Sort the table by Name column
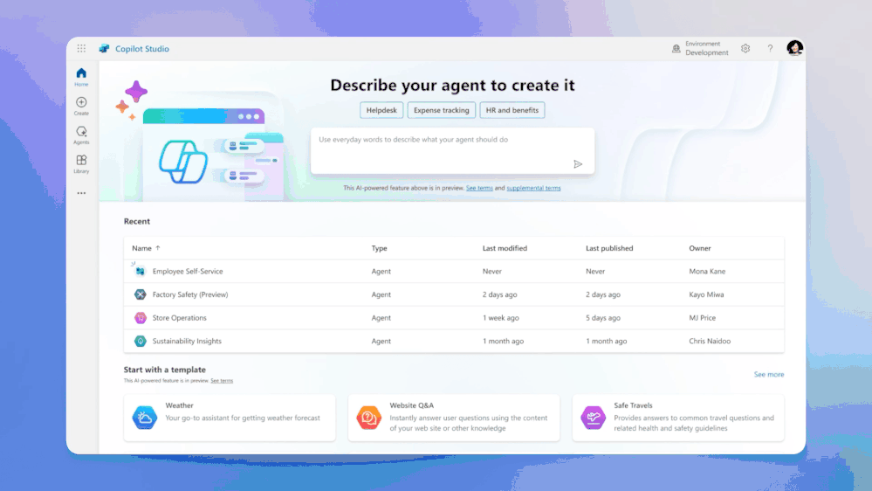Screen dimensions: 872x491 pyautogui.click(x=146, y=248)
